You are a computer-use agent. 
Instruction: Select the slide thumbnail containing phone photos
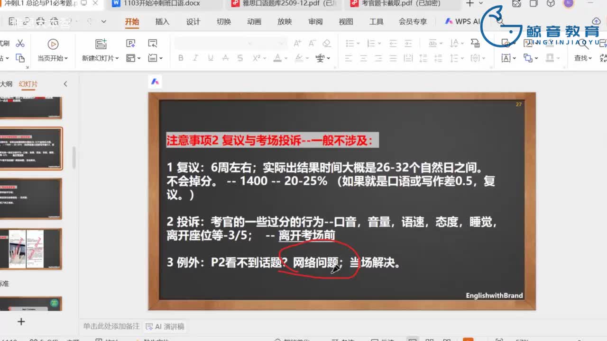point(31,249)
